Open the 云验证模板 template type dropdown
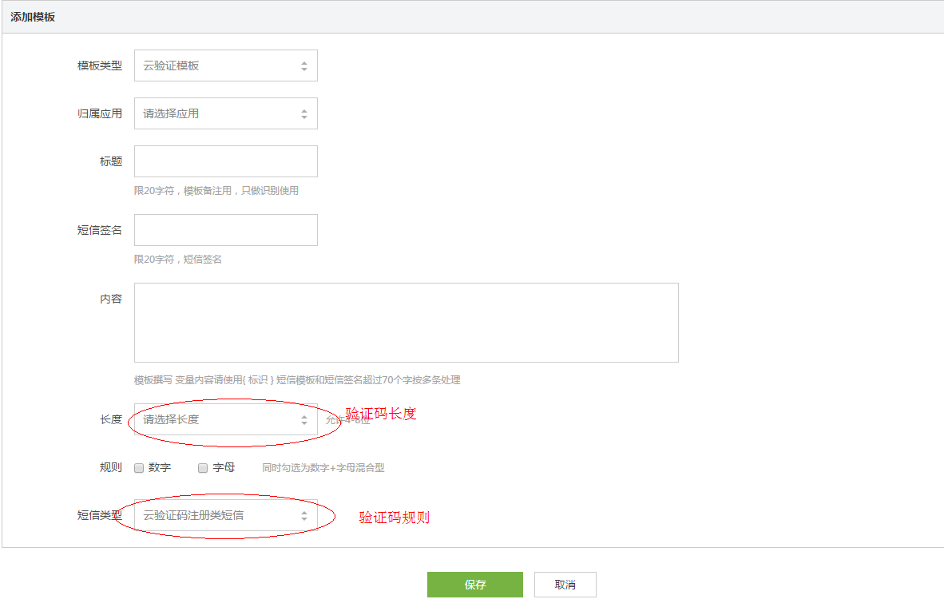Viewport: 944px width, 607px height. (x=216, y=66)
